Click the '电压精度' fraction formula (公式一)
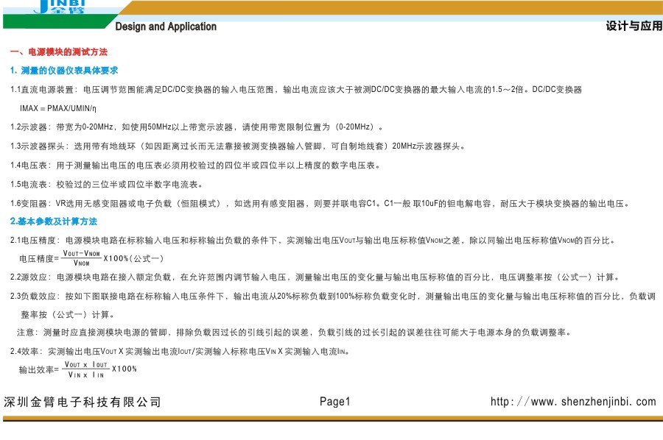The image size is (663, 440). pos(91,258)
